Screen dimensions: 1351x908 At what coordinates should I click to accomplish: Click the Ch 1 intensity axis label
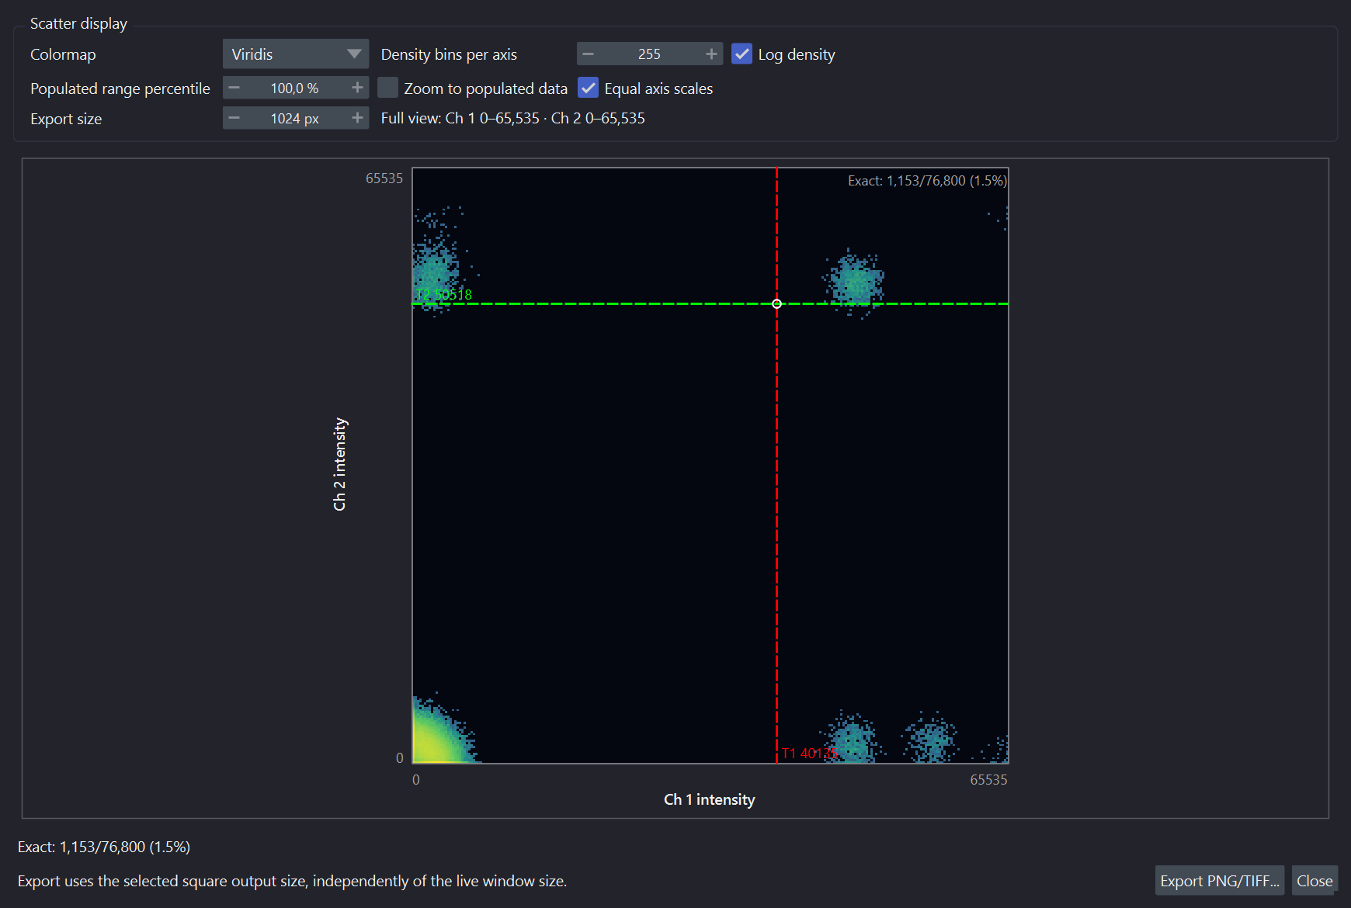709,799
